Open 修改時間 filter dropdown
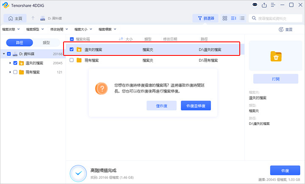This screenshot has width=305, height=184. pyautogui.click(x=59, y=29)
